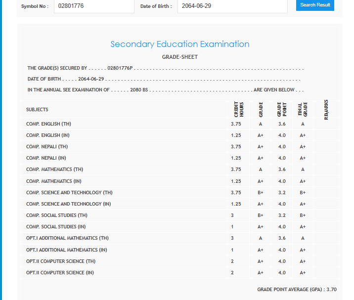Click the FINAL GRADE column header

pos(303,109)
